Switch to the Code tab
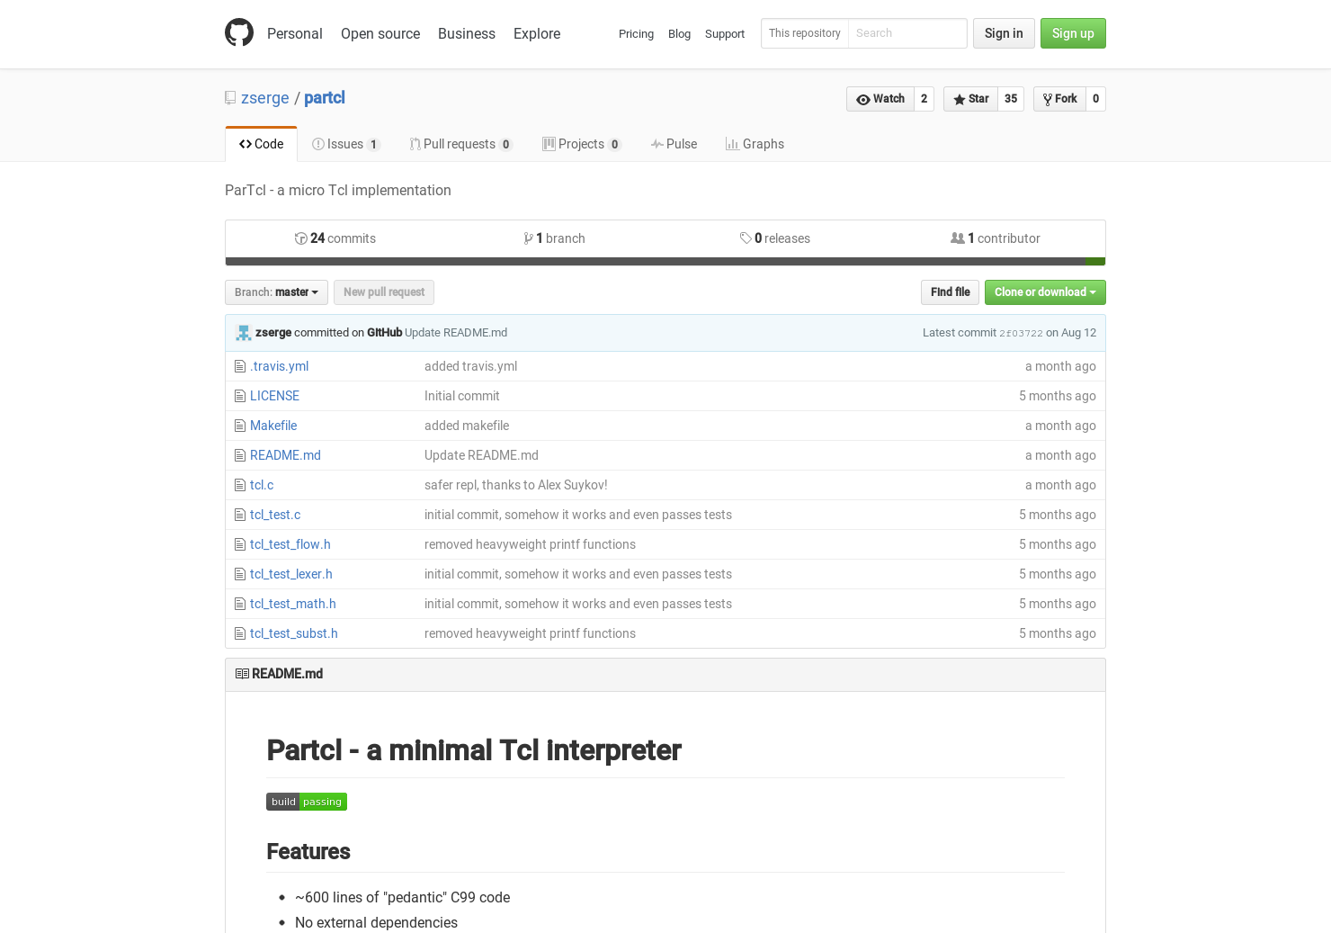 tap(261, 144)
